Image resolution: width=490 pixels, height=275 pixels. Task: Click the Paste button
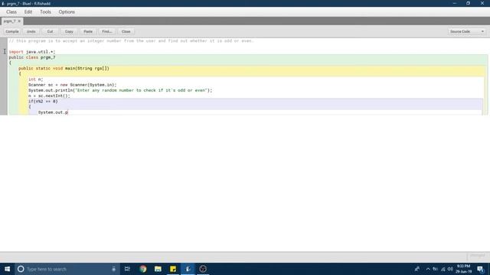88,31
